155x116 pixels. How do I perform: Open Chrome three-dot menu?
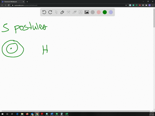[x=153, y=5]
